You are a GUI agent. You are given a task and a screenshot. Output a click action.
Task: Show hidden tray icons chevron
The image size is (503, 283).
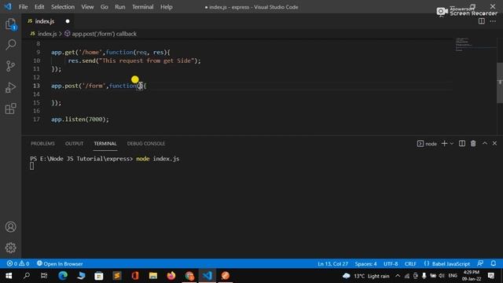coord(398,276)
